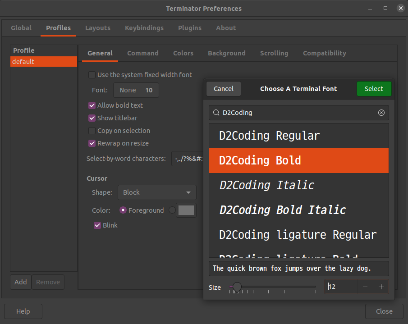Cancel the font chooser dialog
408x324 pixels.
pyautogui.click(x=224, y=89)
